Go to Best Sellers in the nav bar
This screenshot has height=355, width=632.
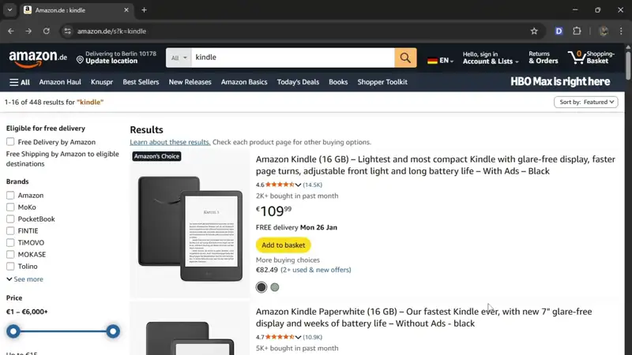pos(141,82)
